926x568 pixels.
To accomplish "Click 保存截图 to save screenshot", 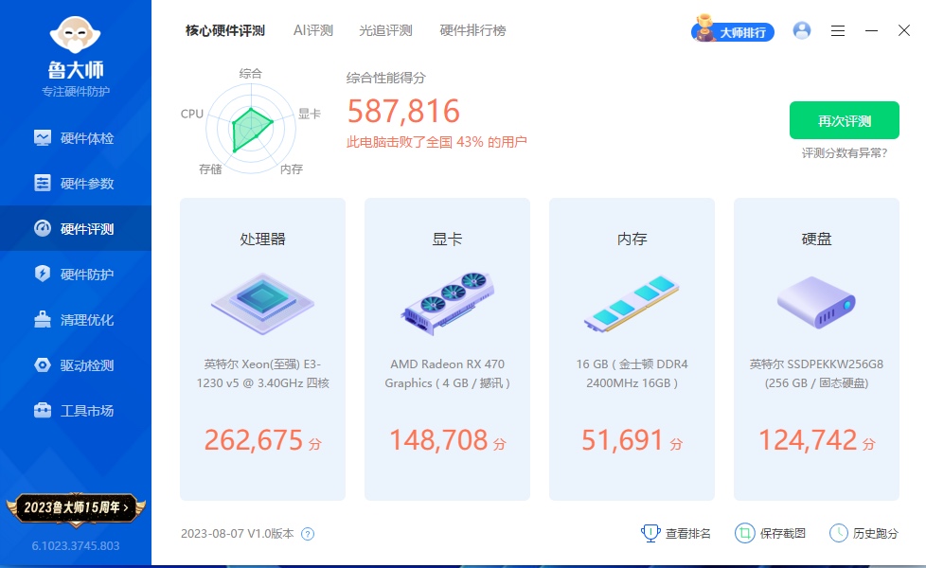I will point(771,533).
